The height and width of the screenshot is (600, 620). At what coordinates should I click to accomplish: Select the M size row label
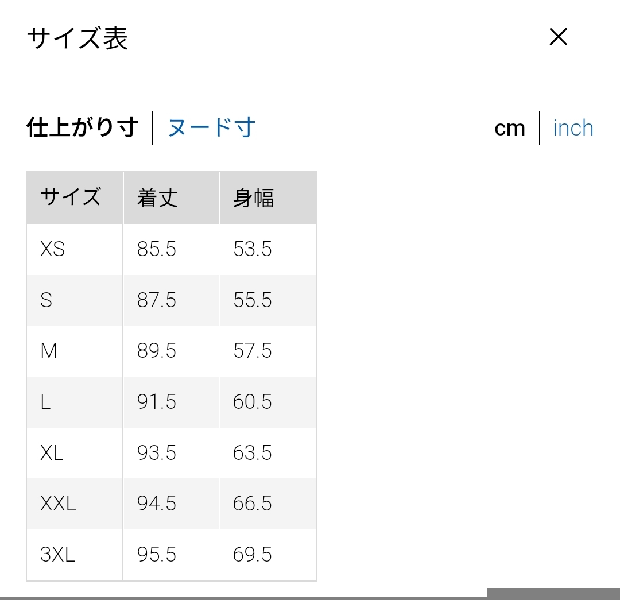49,351
